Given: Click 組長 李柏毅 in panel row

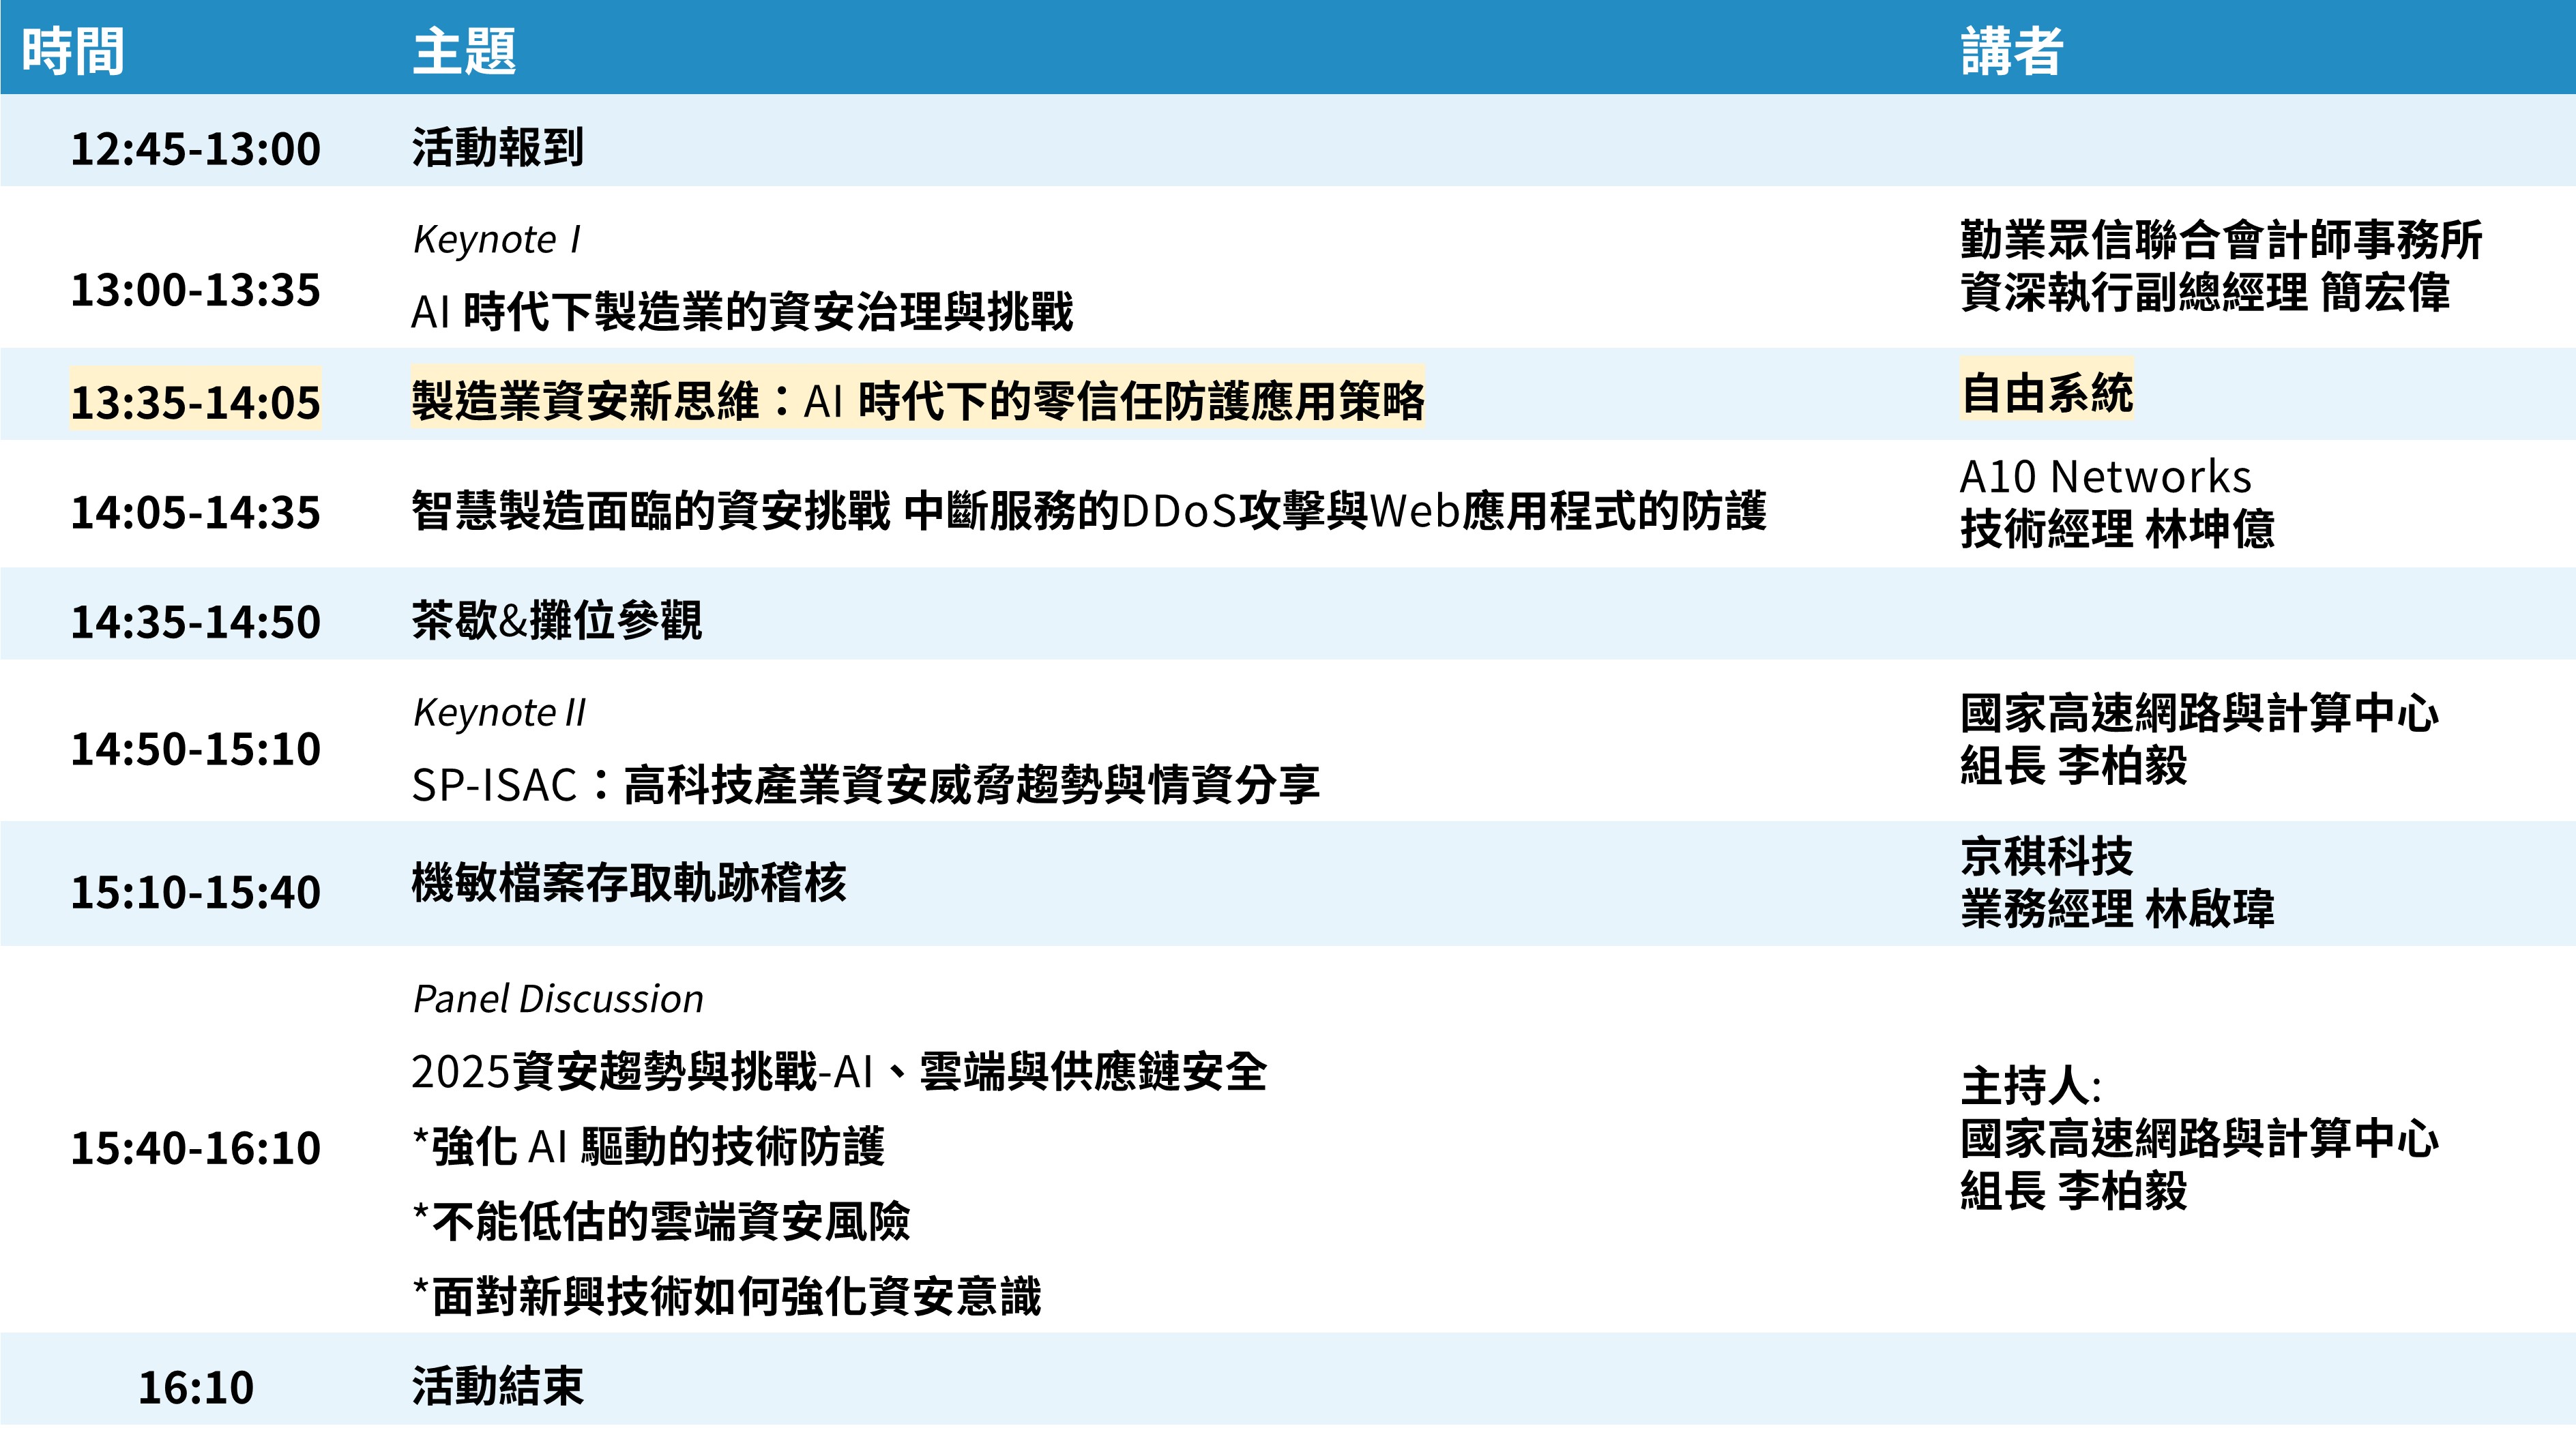Looking at the screenshot, I should pos(2073,1191).
